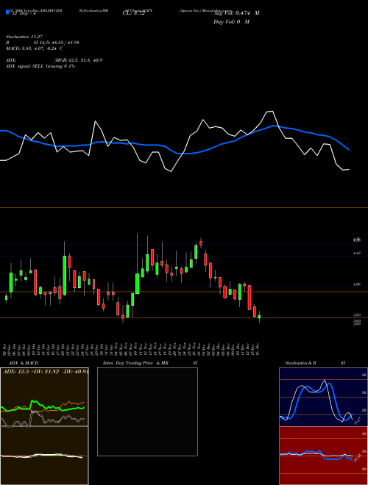This screenshot has height=485, width=368.
Task: Select the CL: 3.72 closing price text
Action: 133,14
